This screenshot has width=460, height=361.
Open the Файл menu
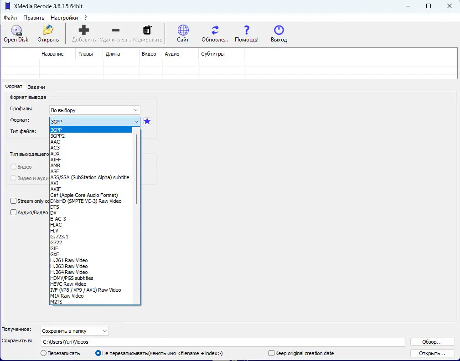[x=10, y=18]
